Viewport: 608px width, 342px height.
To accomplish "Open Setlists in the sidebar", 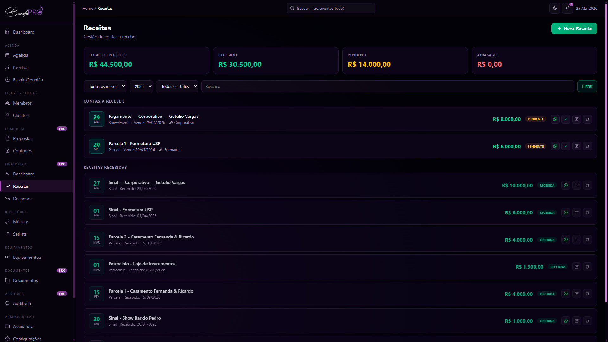I will coord(36,234).
